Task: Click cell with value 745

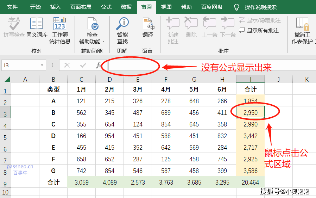Action: [x=222, y=159]
